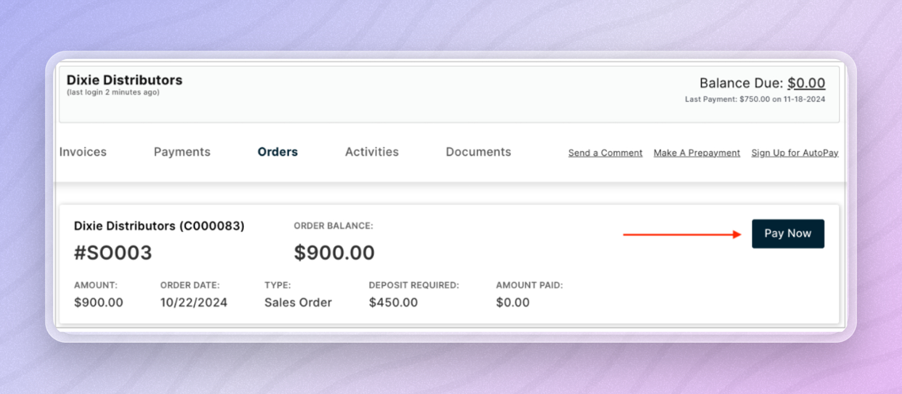Viewport: 902px width, 394px height.
Task: Open the Documents tab
Action: coord(478,152)
